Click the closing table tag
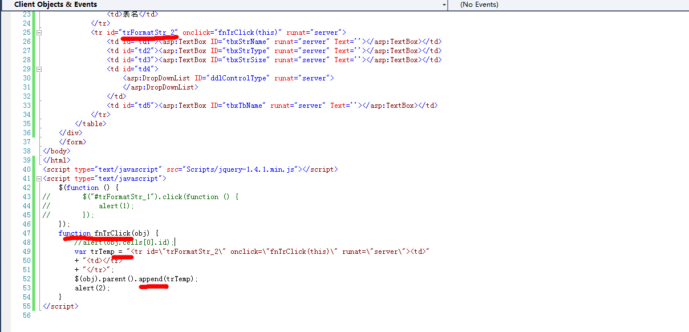 point(91,124)
